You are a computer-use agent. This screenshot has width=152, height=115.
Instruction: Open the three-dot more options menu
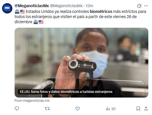146,6
